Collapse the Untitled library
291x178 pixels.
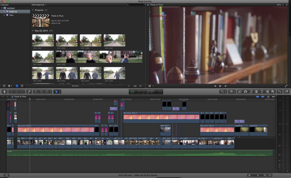click(2, 8)
